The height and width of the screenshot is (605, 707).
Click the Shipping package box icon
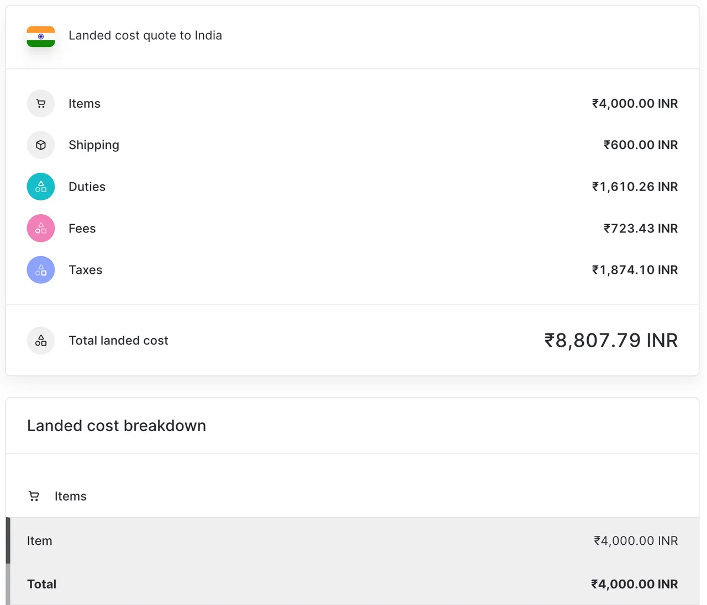click(40, 145)
